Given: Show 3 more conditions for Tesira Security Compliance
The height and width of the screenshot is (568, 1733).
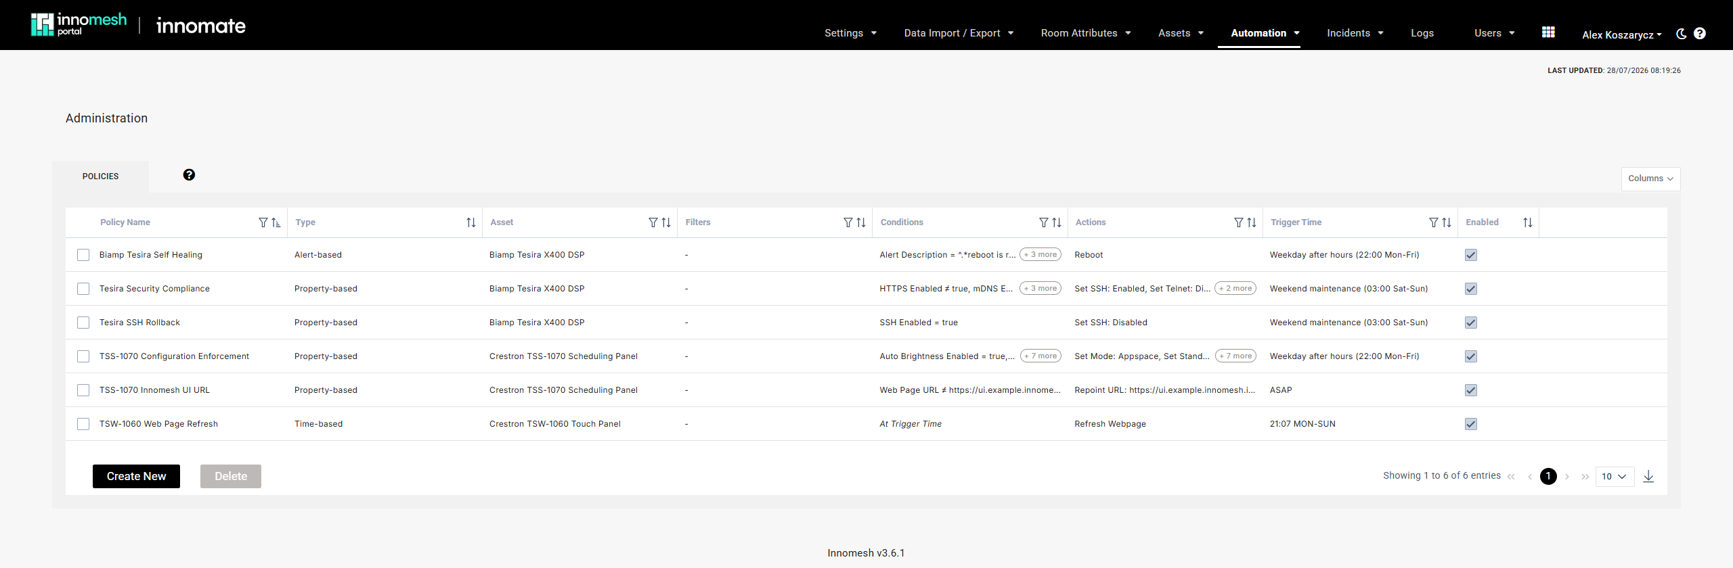Looking at the screenshot, I should click(x=1040, y=289).
